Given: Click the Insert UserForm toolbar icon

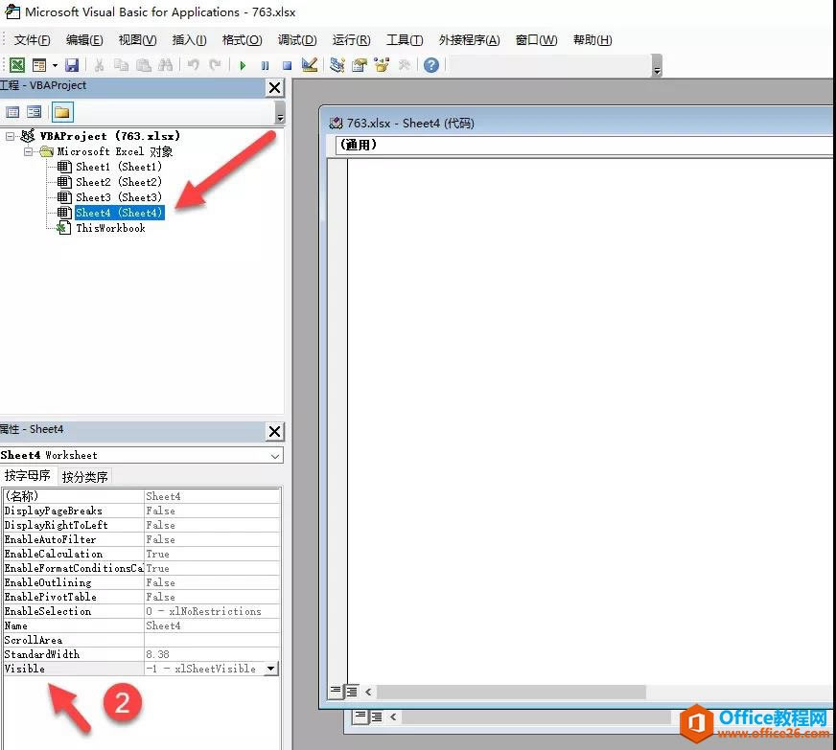Looking at the screenshot, I should [39, 65].
